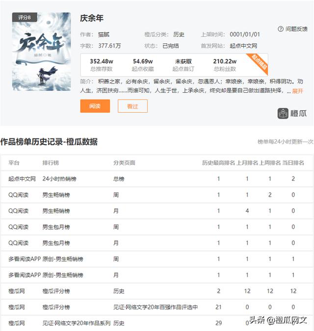
Task: Click the 总榜 category cell
Action: [119, 179]
